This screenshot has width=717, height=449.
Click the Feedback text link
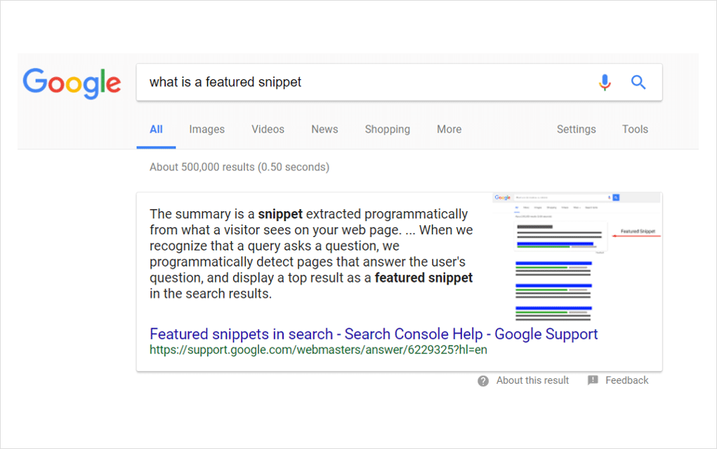[627, 380]
